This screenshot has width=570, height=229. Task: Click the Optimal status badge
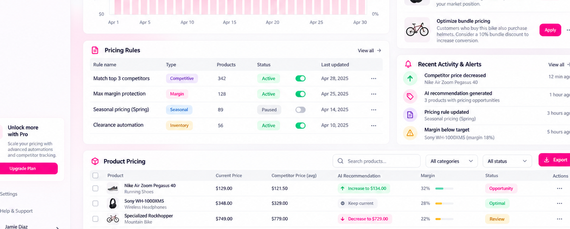497,204
